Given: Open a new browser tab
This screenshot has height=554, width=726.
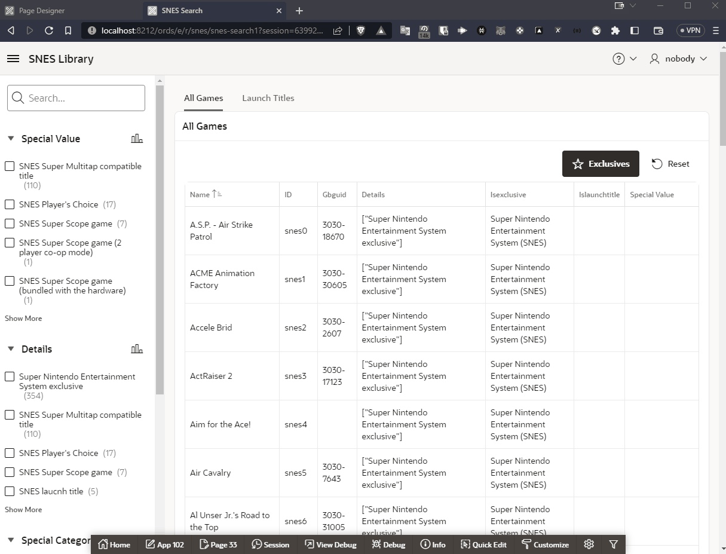Looking at the screenshot, I should pos(299,11).
